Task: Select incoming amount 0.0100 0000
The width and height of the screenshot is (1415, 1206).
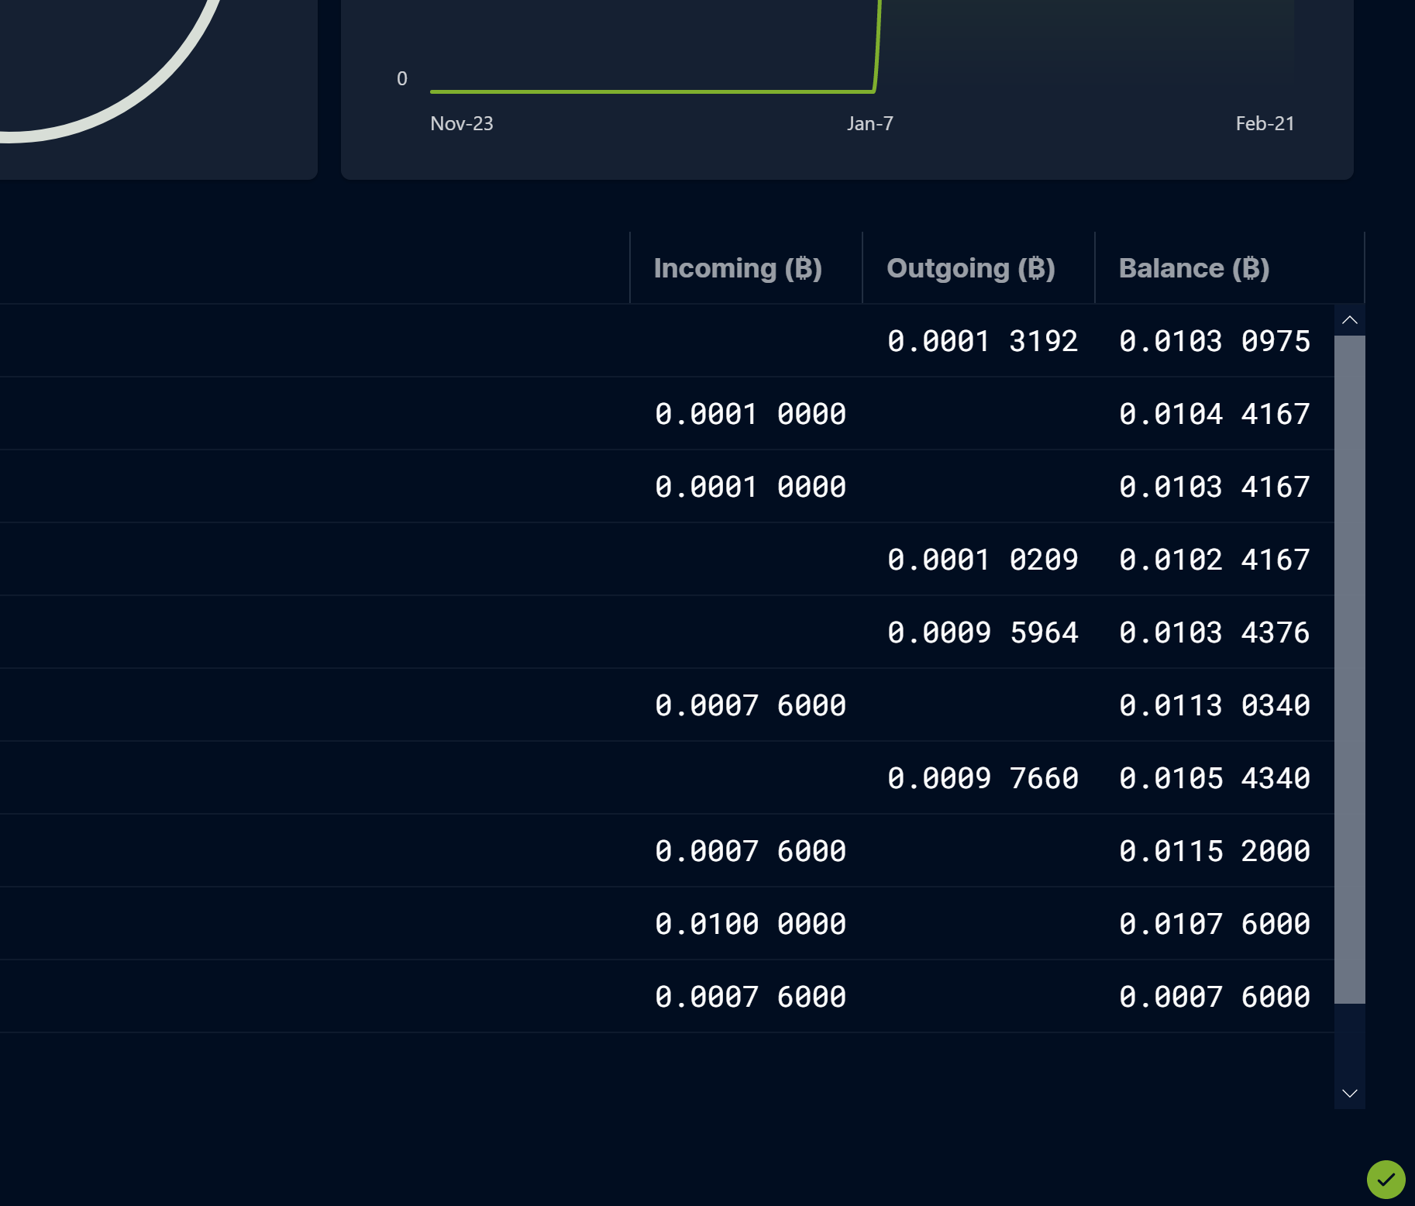Action: click(750, 924)
